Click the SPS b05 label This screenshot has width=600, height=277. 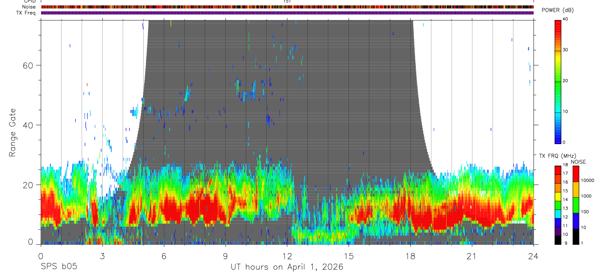click(x=59, y=267)
